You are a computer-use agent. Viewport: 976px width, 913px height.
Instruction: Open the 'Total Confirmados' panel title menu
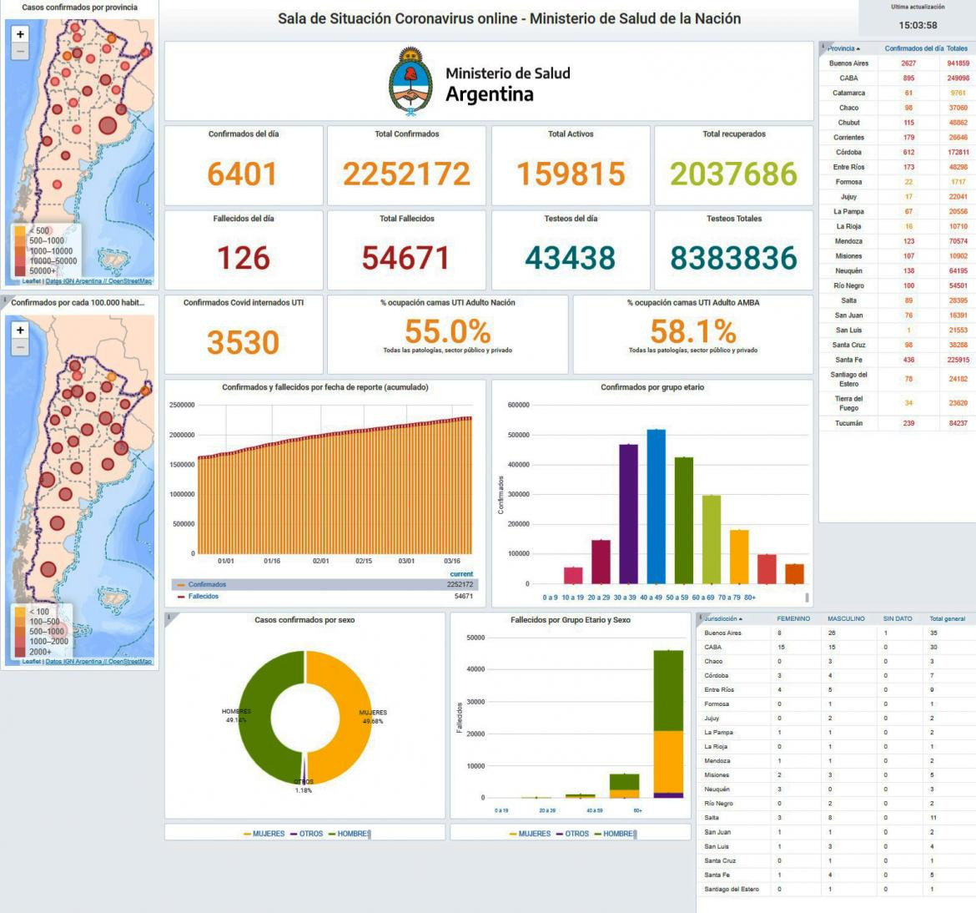(x=407, y=134)
